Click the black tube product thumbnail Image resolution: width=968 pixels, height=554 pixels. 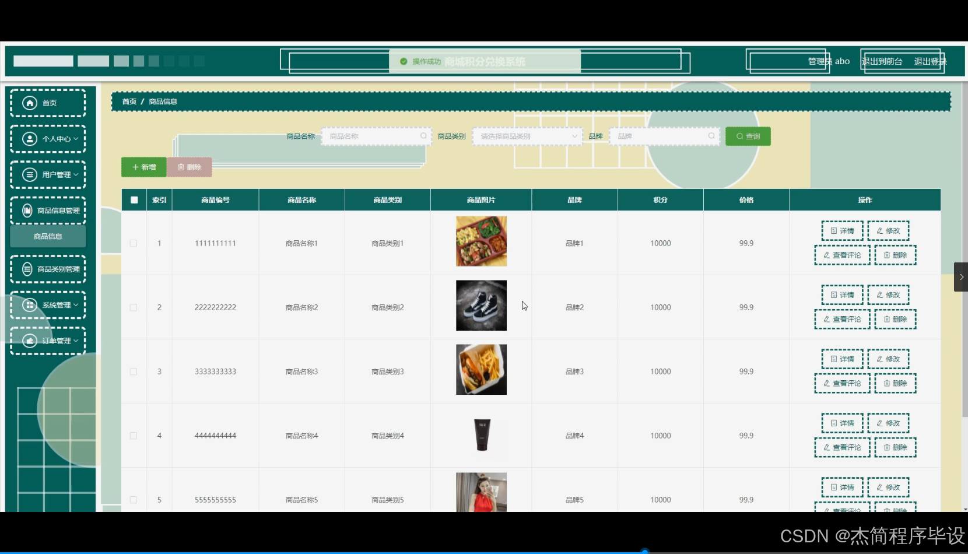481,434
